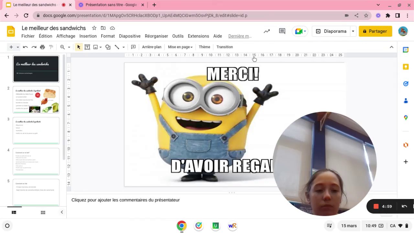Move presentation with folder icon
Viewport: 414px width, 233px height.
coord(103,28)
